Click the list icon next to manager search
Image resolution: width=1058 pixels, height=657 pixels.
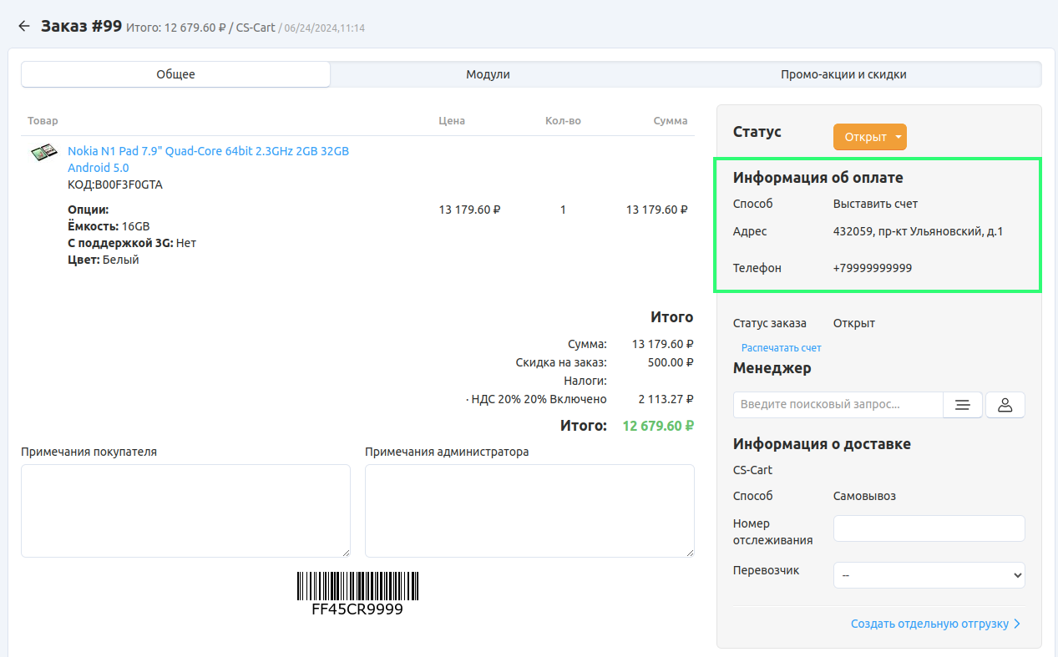(963, 405)
